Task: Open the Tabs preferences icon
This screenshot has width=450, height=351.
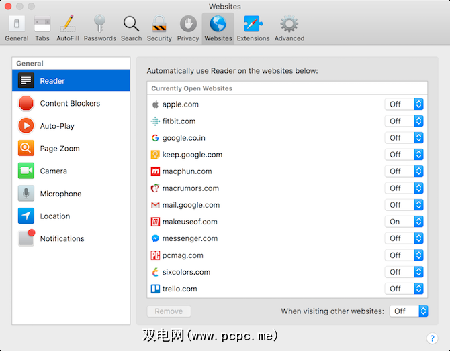Action: pyautogui.click(x=42, y=23)
